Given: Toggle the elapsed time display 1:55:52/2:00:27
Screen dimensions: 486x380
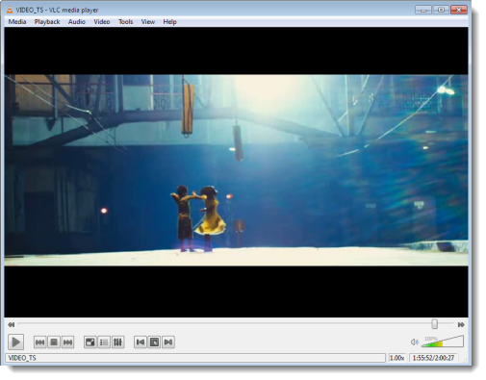Looking at the screenshot, I should (433, 358).
